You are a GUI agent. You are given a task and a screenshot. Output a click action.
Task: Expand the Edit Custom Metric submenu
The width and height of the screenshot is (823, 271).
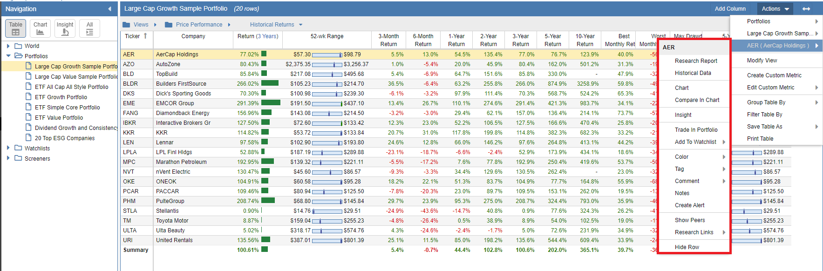click(816, 88)
